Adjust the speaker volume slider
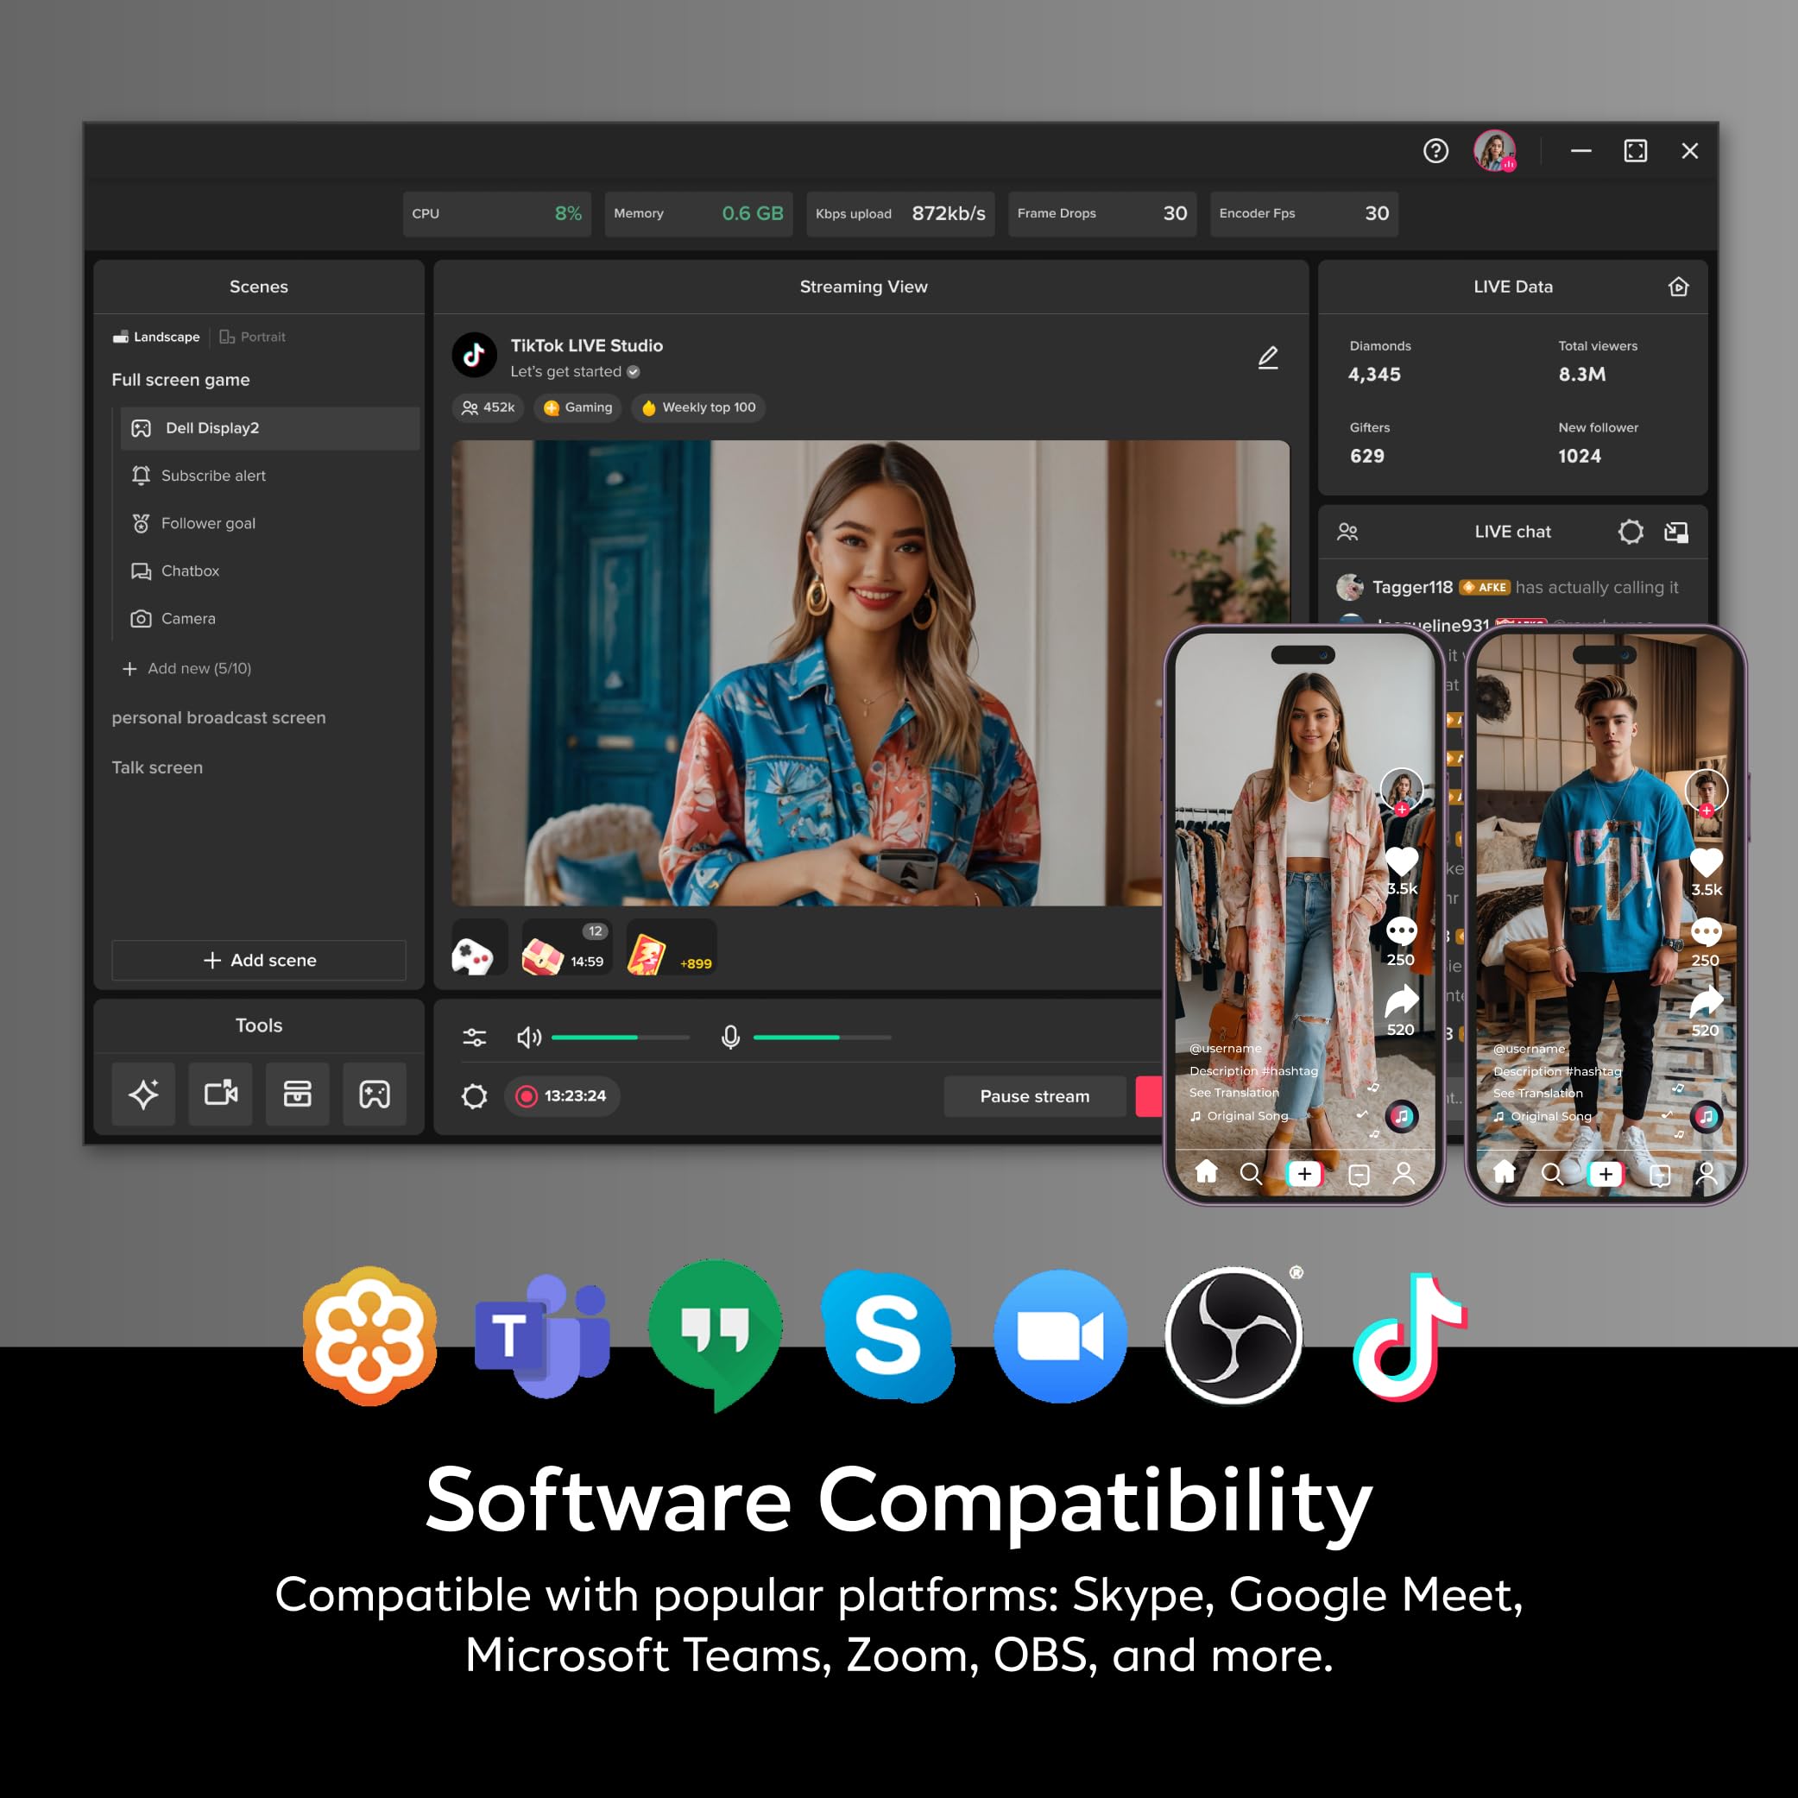The width and height of the screenshot is (1798, 1798). point(621,1037)
